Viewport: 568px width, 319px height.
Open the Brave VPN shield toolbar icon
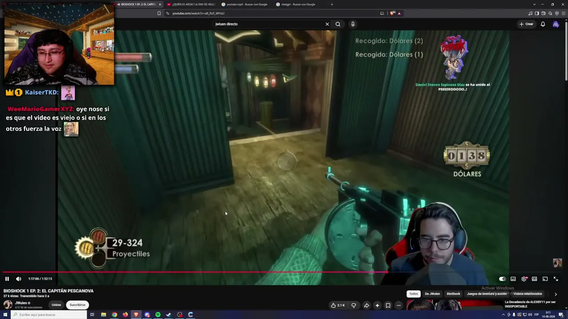pos(557,13)
